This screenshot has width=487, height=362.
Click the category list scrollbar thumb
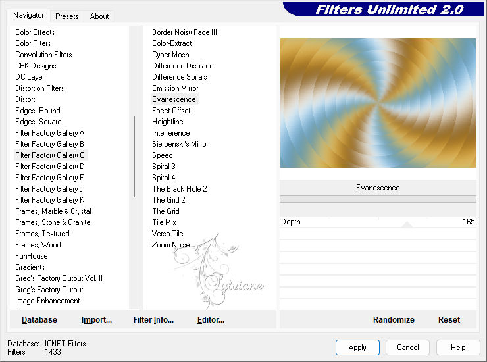[134, 156]
